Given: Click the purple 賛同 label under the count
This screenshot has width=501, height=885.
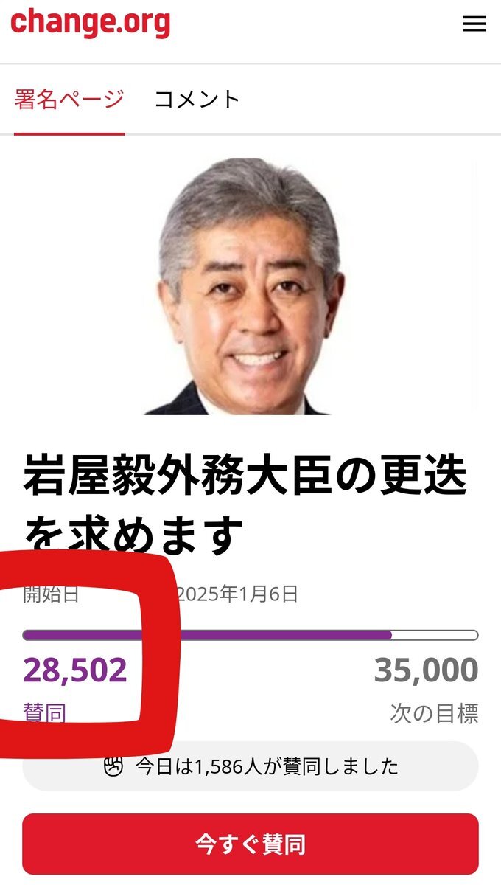Looking at the screenshot, I should (x=44, y=713).
